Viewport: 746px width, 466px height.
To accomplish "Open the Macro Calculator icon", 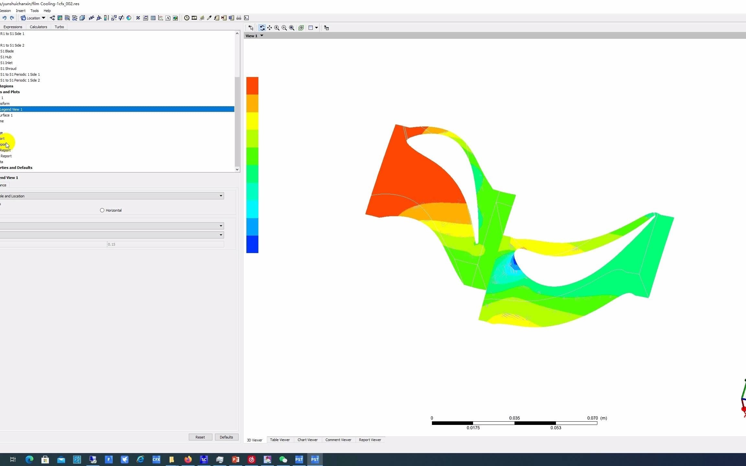I will point(224,18).
